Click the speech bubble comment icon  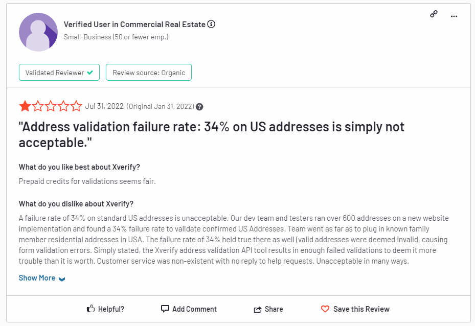click(x=165, y=309)
